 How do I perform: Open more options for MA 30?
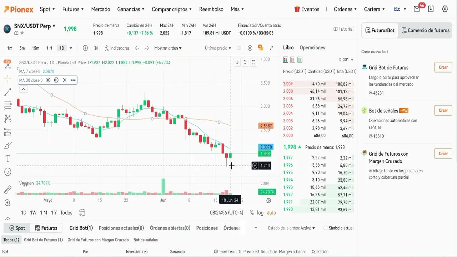tap(73, 80)
